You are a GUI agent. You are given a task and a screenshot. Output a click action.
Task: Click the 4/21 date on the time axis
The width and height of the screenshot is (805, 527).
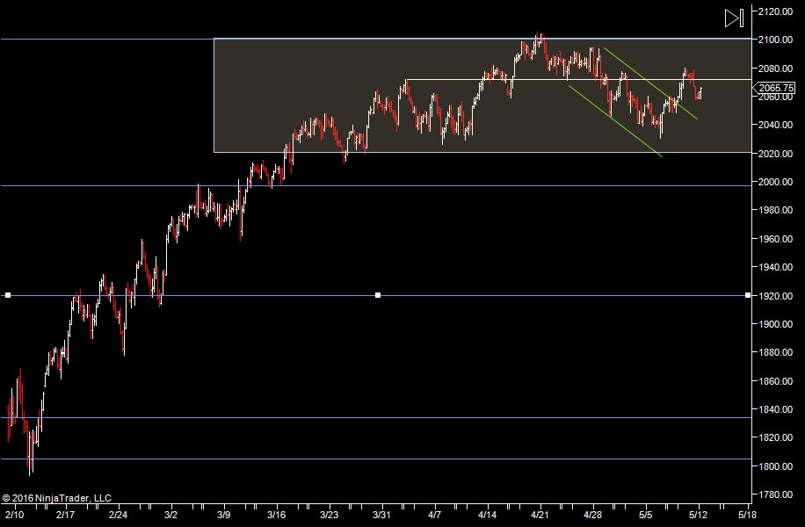[540, 514]
